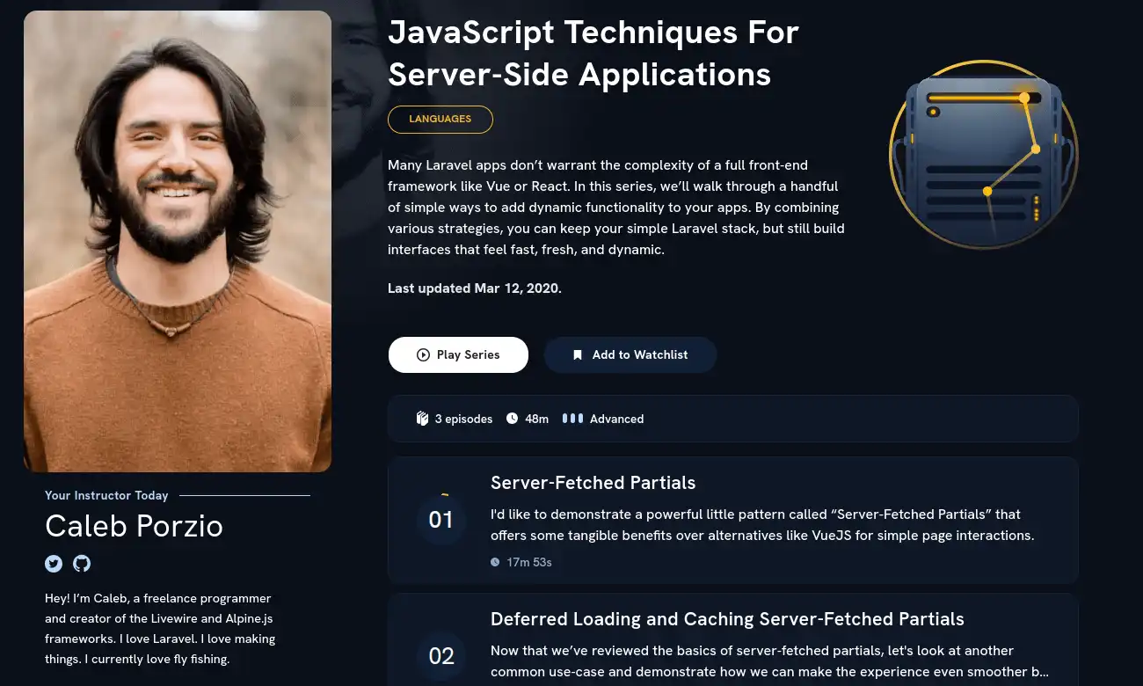Open Caleb Porzio's GitHub profile icon
The width and height of the screenshot is (1143, 686).
pos(82,564)
